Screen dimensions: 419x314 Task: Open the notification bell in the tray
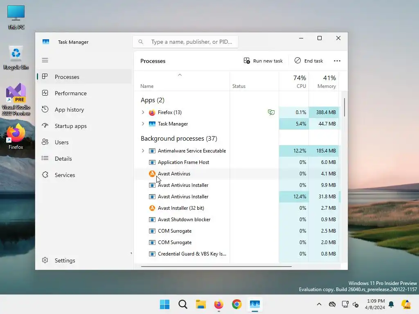(391, 304)
